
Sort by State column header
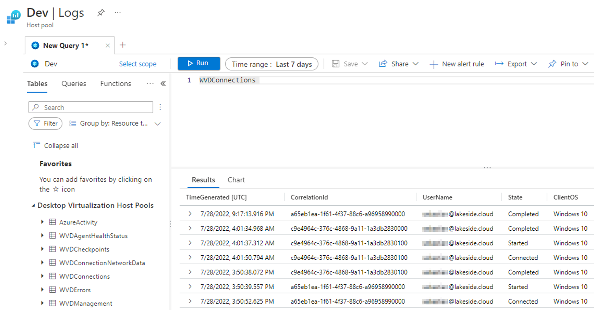[515, 197]
